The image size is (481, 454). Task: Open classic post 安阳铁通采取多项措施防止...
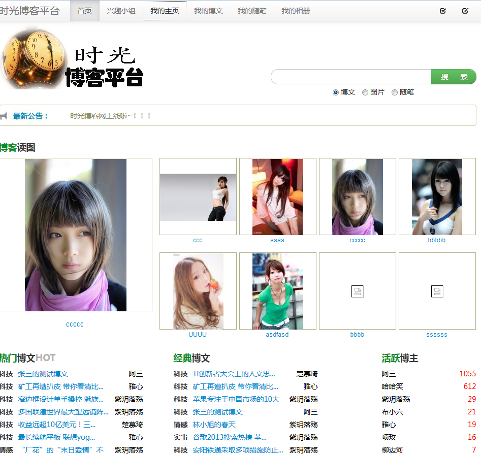click(x=238, y=450)
